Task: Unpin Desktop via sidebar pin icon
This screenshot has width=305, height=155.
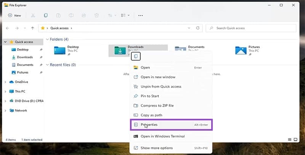Action: pyautogui.click(x=41, y=50)
